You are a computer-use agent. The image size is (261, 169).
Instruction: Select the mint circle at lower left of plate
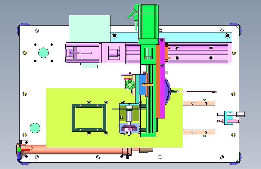[x=35, y=128]
